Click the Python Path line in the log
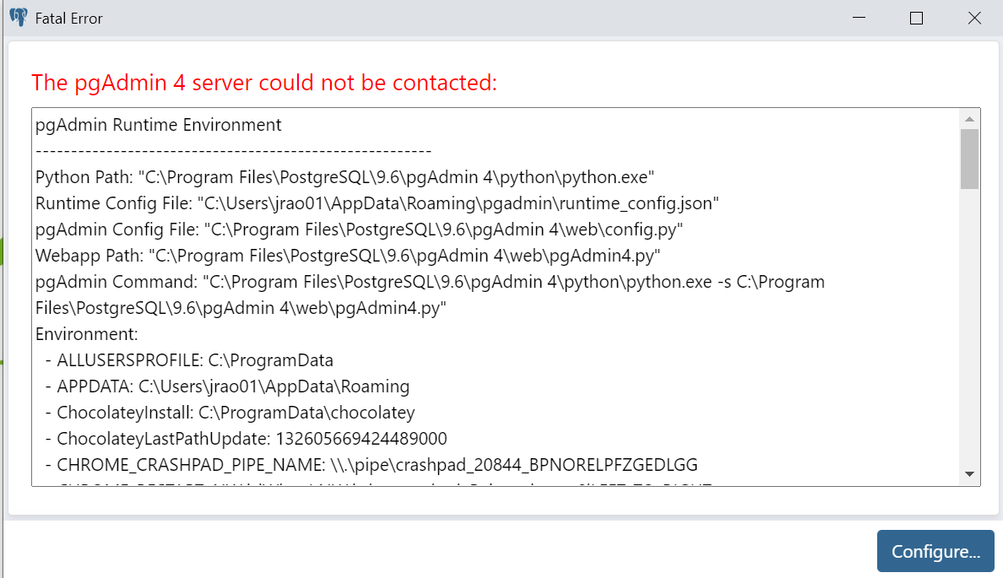Viewport: 1003px width, 578px height. coord(344,177)
